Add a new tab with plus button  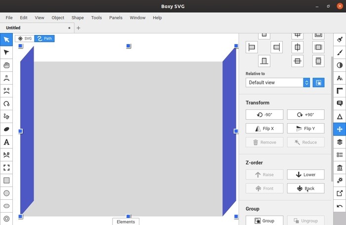(78, 28)
